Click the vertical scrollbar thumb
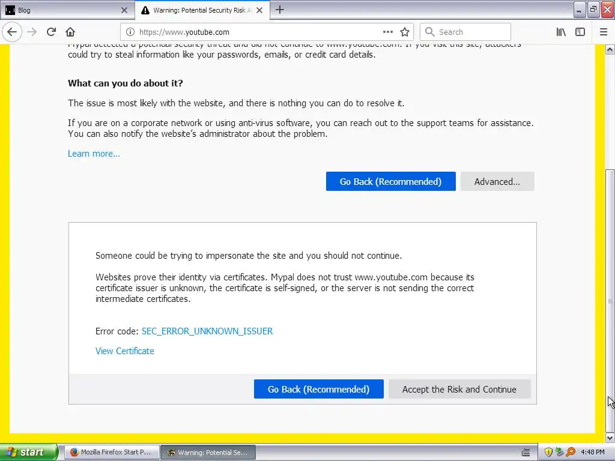 coord(610,301)
